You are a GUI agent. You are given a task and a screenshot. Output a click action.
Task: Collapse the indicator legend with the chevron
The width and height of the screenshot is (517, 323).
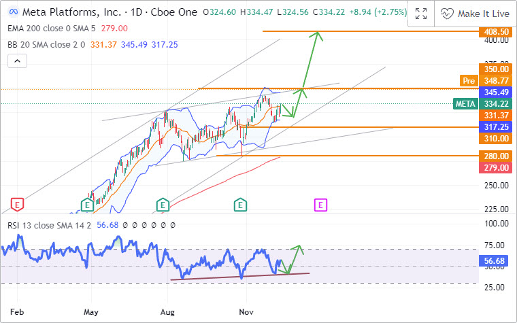pyautogui.click(x=16, y=61)
